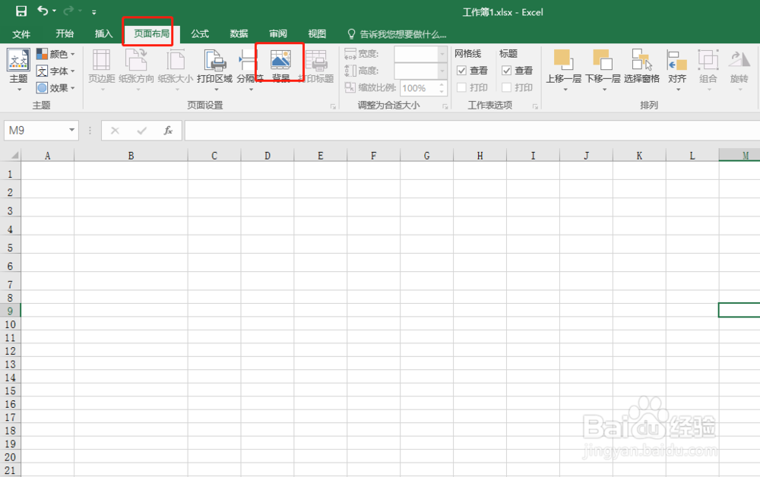Viewport: 760px width, 477px height.
Task: Toggle Headings View (查看) checkbox
Action: coord(506,71)
